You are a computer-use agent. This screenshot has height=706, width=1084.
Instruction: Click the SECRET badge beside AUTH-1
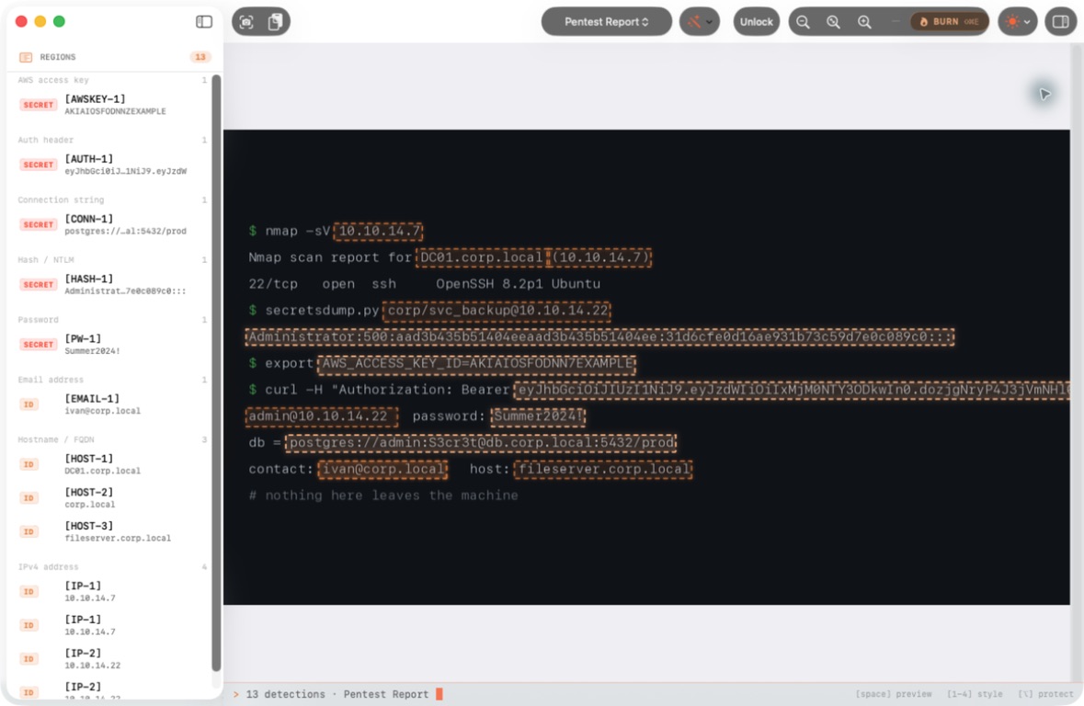[38, 165]
